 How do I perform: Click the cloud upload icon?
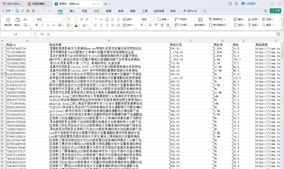(265, 11)
